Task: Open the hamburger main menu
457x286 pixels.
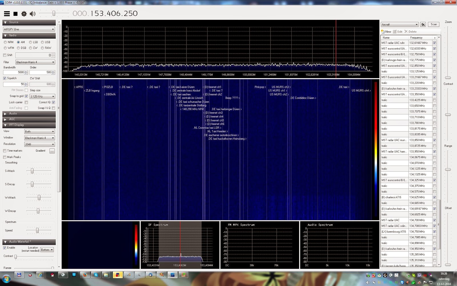Action: 7,14
